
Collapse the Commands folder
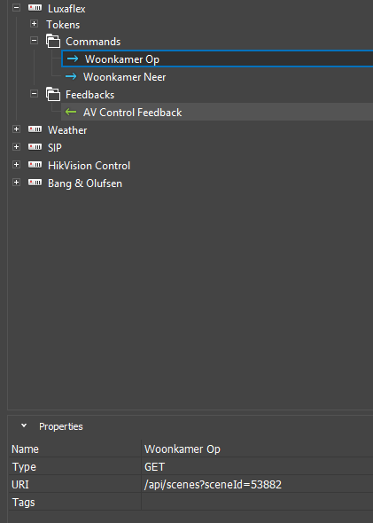[34, 41]
